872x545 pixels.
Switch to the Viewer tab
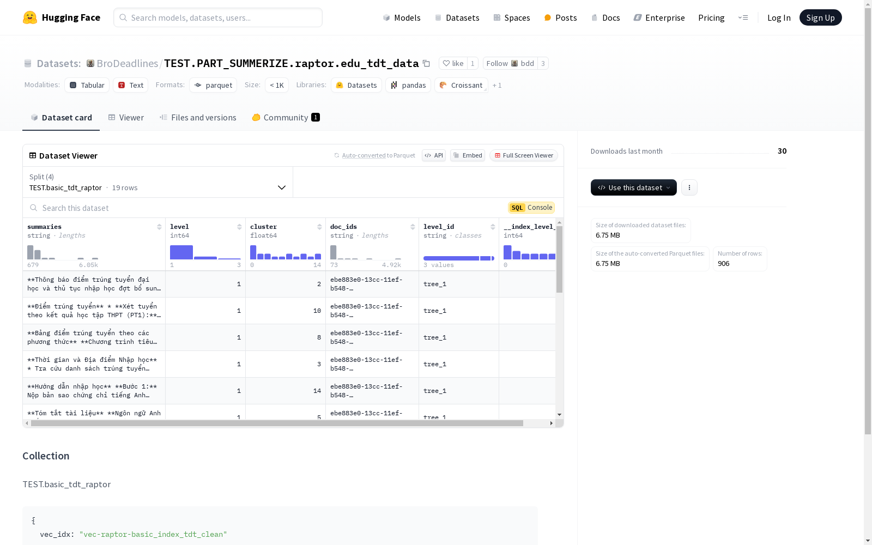click(126, 118)
